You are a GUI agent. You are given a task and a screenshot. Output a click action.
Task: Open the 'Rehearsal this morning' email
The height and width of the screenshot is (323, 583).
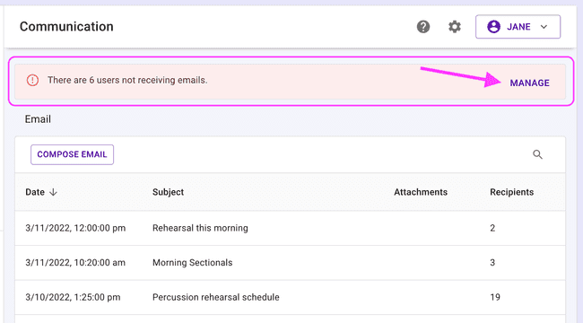pyautogui.click(x=200, y=228)
